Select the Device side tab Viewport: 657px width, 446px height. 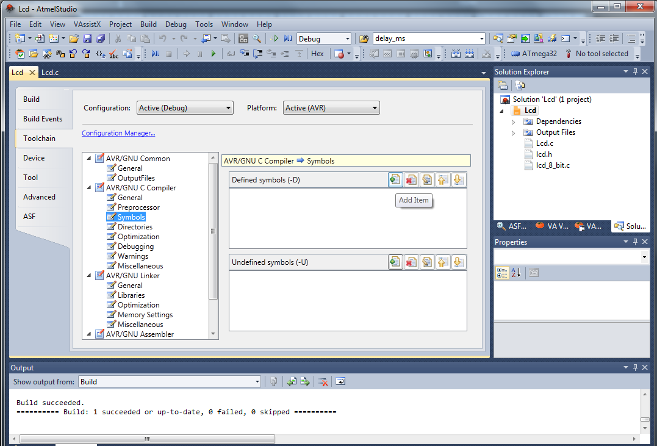[34, 158]
